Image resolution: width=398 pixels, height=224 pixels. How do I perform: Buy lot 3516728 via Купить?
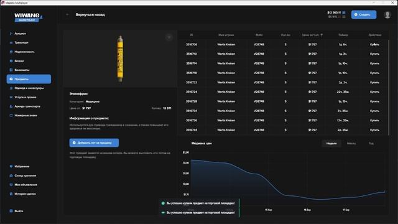click(x=374, y=101)
